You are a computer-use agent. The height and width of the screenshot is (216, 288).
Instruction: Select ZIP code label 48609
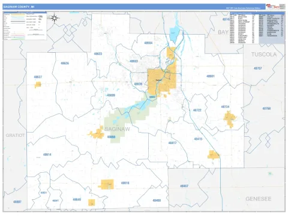pos(111,95)
